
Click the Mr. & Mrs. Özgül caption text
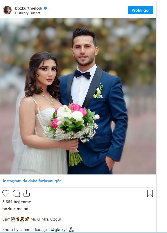pyautogui.click(x=46, y=219)
